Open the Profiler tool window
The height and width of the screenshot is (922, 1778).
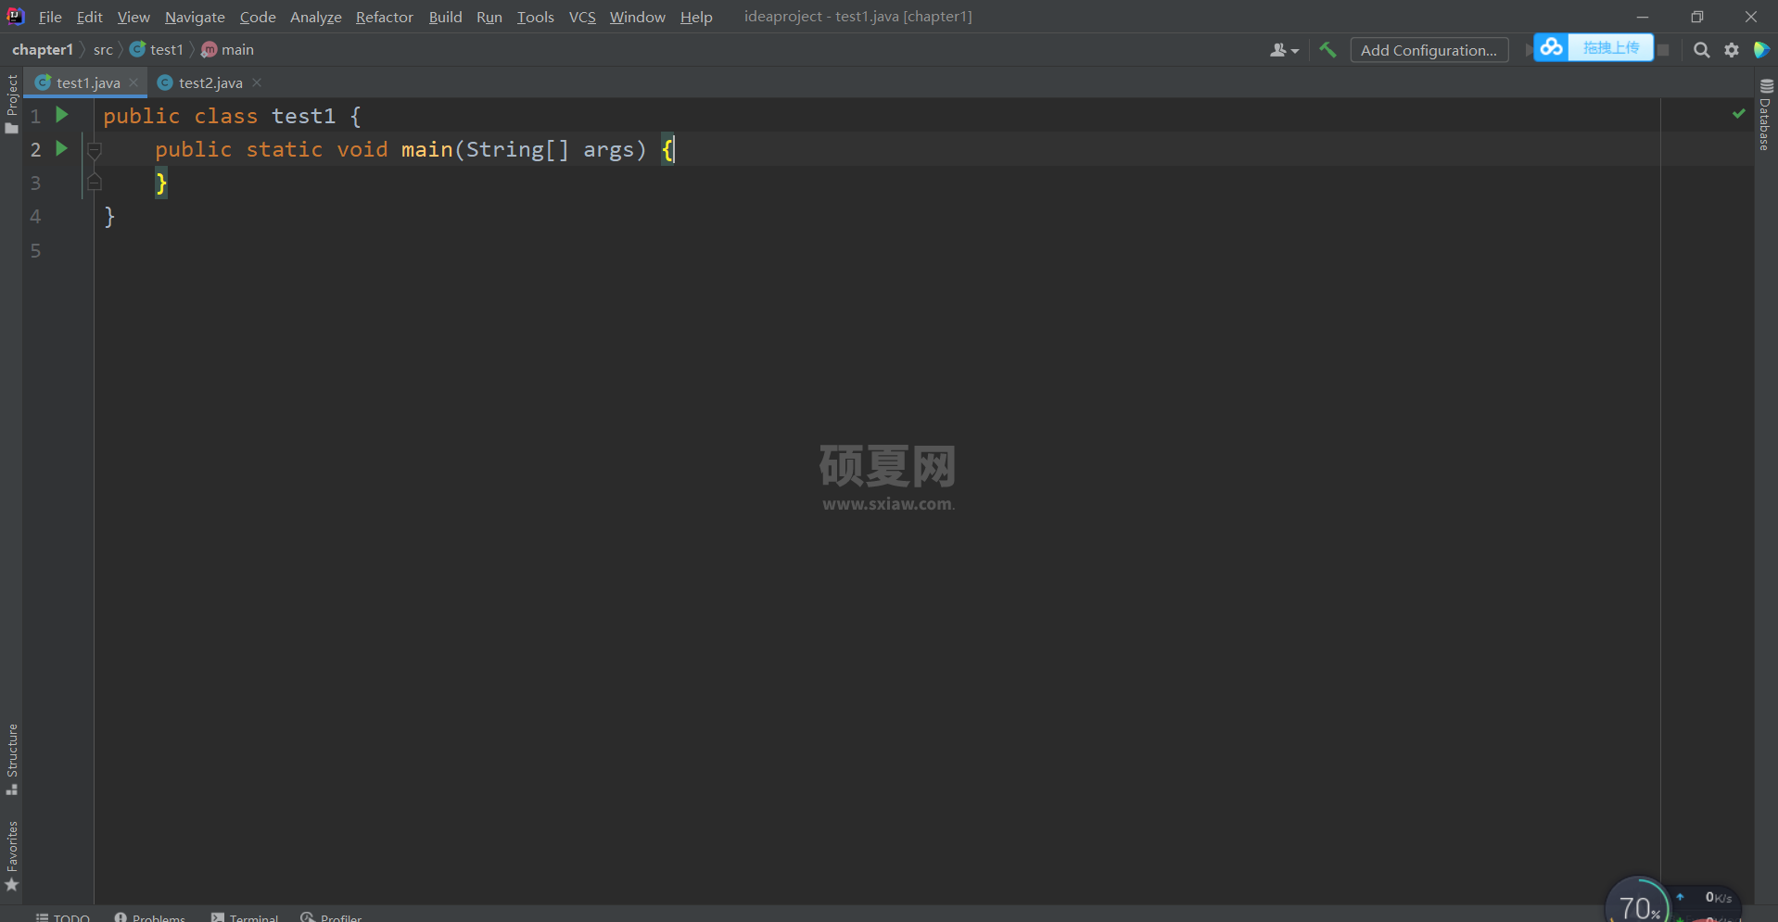pos(331,916)
